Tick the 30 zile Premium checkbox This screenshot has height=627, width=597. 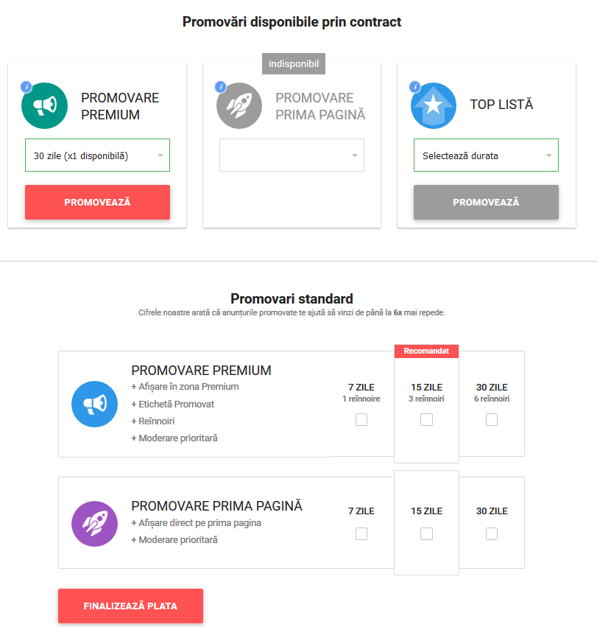pos(492,419)
